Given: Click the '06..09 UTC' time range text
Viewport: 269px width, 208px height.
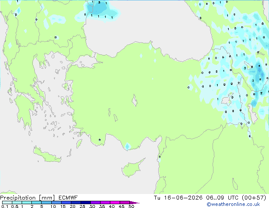Looking at the screenshot, I should pyautogui.click(x=222, y=198).
